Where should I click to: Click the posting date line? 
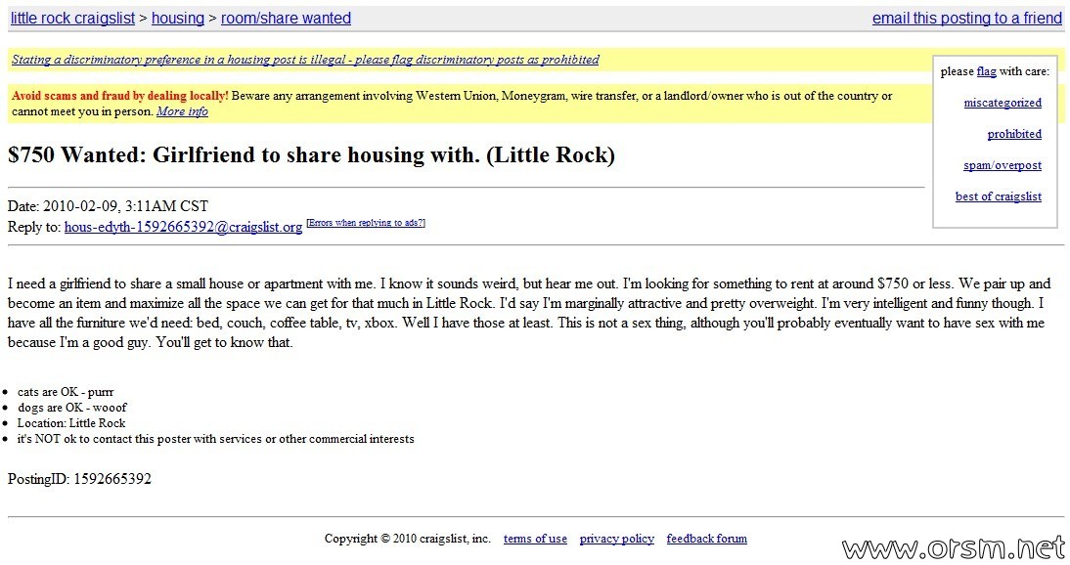pos(108,206)
